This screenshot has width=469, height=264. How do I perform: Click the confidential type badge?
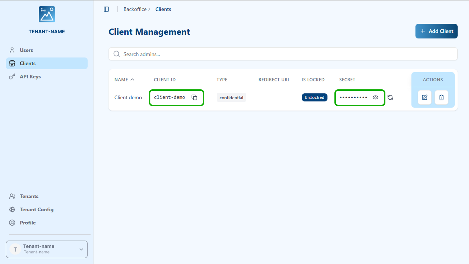click(231, 97)
